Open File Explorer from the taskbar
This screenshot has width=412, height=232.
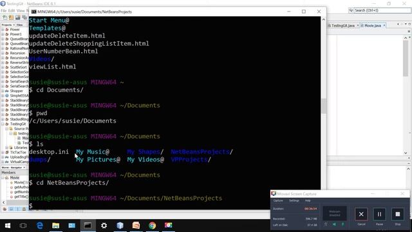[56, 226]
